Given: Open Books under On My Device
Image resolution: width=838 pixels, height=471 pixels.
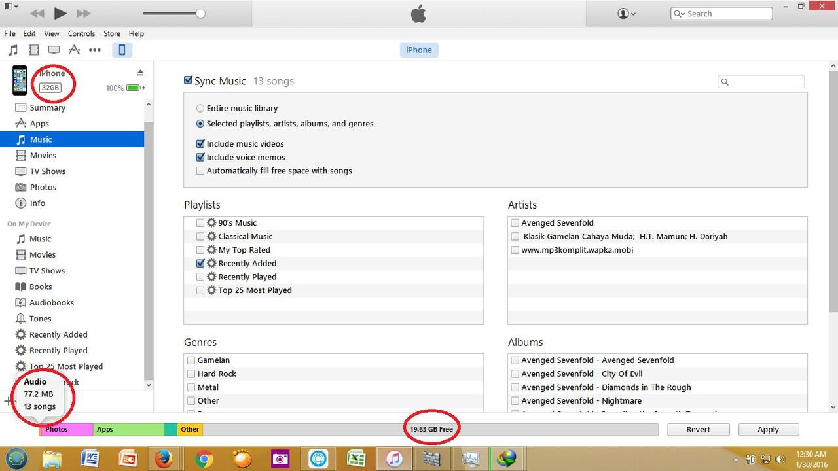Looking at the screenshot, I should point(40,287).
